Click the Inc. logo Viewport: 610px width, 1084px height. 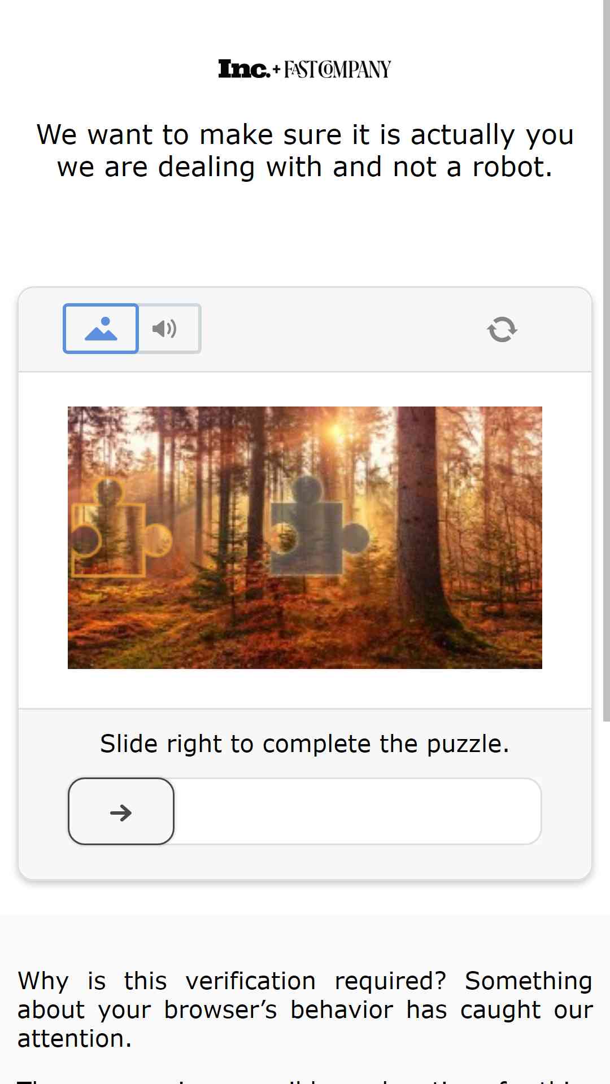[x=244, y=69]
